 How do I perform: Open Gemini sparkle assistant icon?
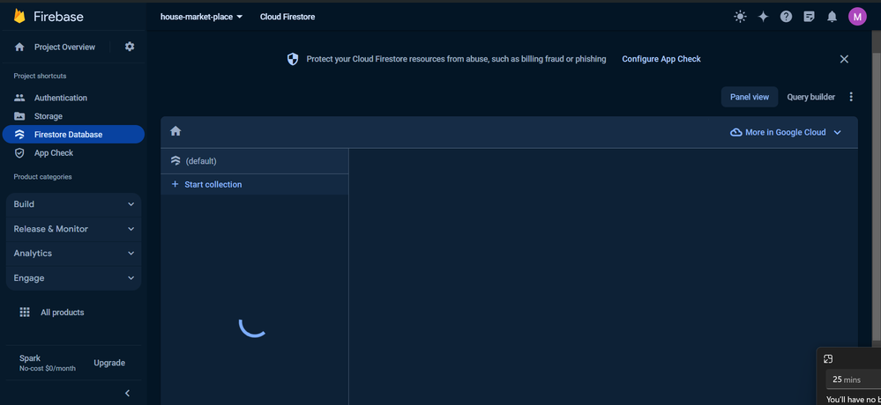(763, 17)
